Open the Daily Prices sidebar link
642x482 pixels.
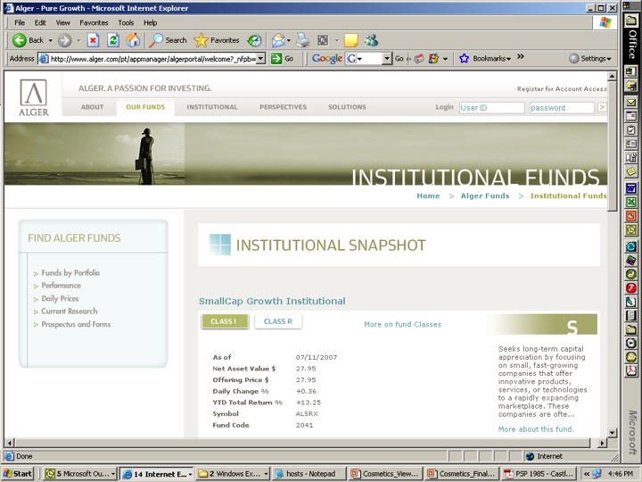[60, 298]
